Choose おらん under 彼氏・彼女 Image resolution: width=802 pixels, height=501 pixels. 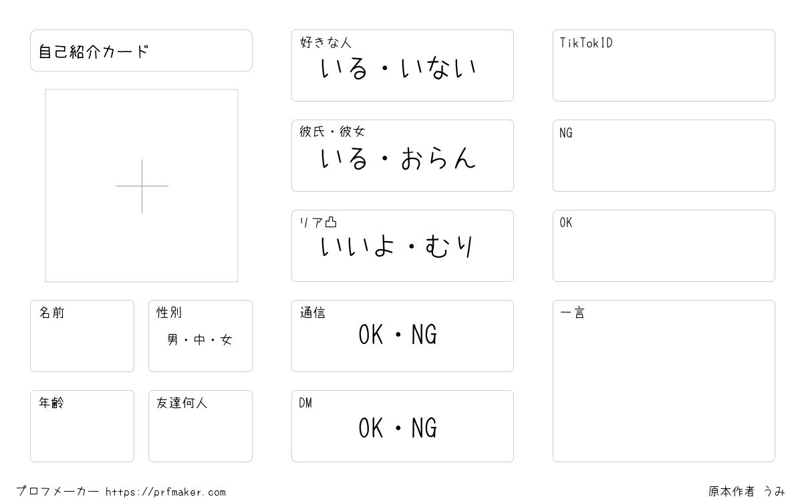pyautogui.click(x=438, y=158)
